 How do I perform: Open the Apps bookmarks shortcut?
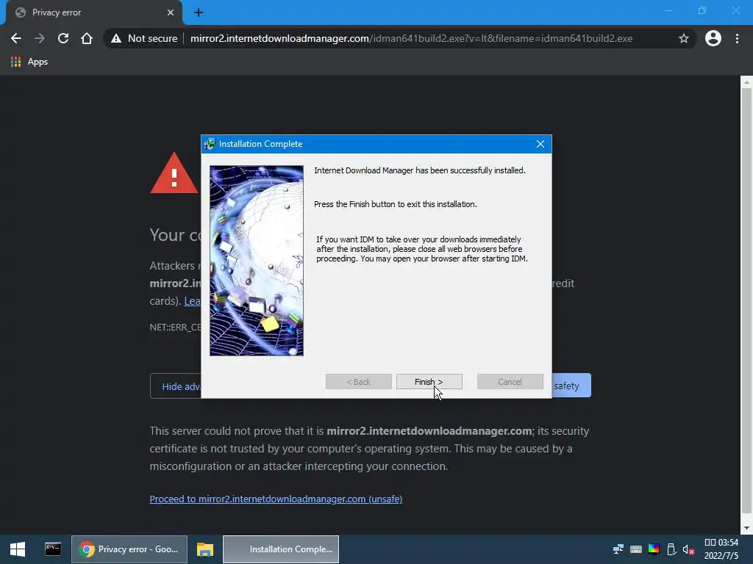(x=29, y=62)
